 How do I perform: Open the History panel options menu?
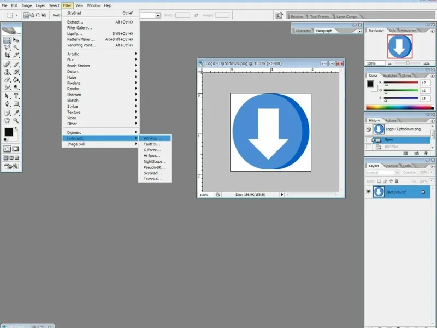tap(432, 121)
